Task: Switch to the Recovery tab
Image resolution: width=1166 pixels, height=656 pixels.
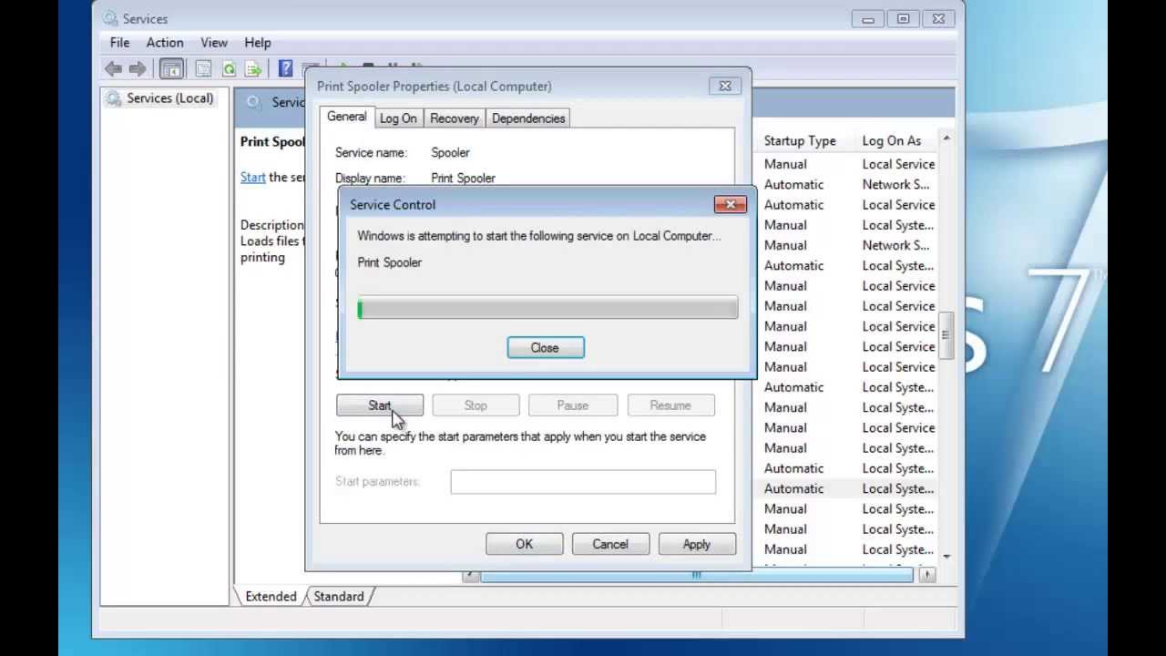Action: 455,118
